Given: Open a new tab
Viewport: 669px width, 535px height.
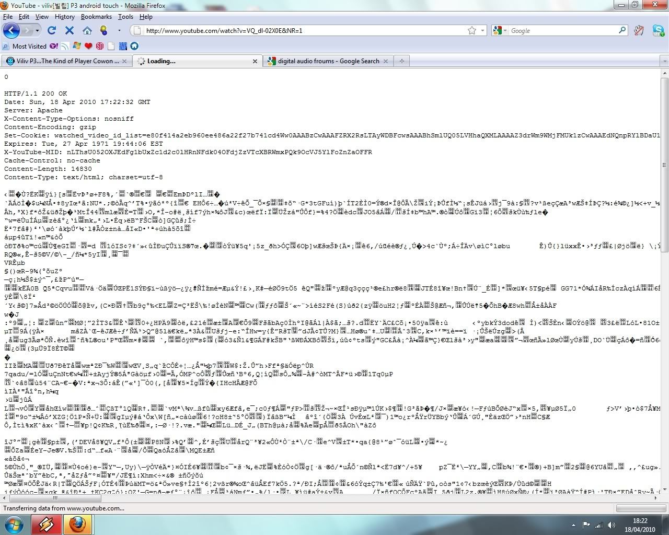Looking at the screenshot, I should (401, 61).
